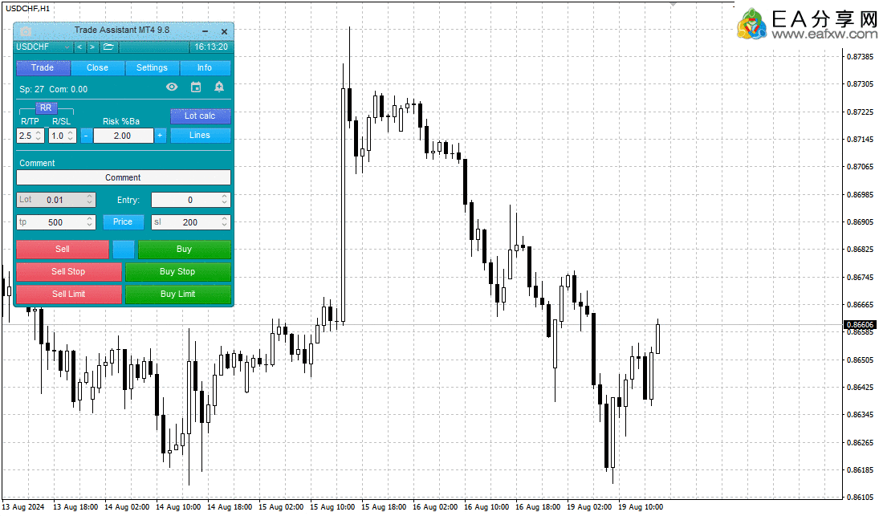Decrease risk with the minus button
Image resolution: width=879 pixels, height=516 pixels.
(87, 136)
